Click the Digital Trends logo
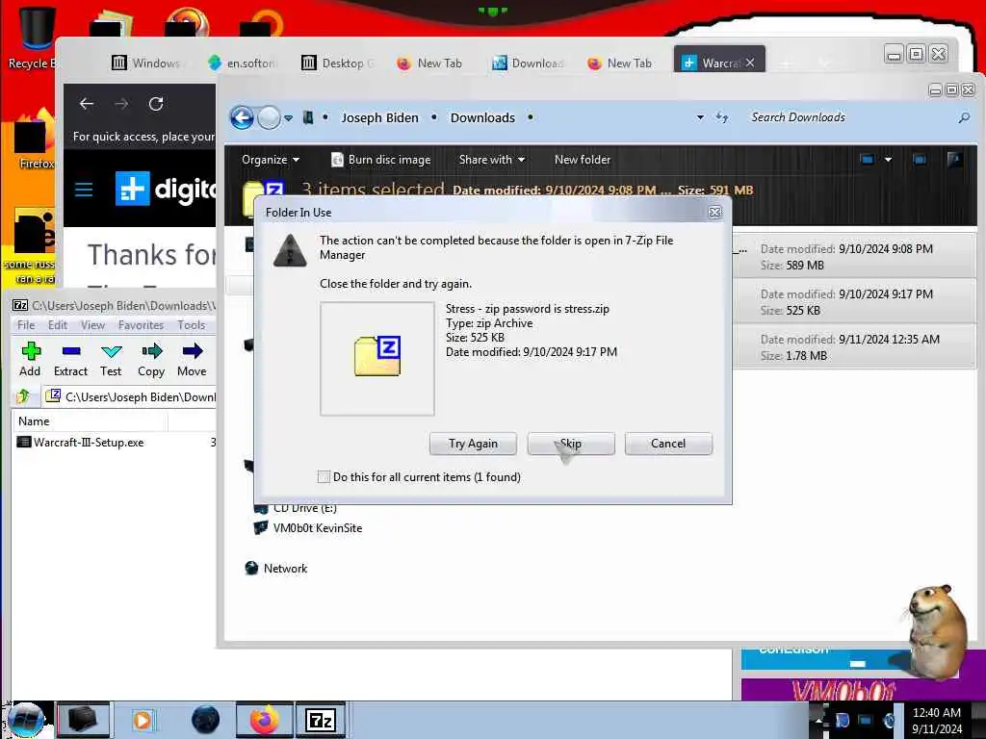The image size is (986, 739). (x=166, y=189)
